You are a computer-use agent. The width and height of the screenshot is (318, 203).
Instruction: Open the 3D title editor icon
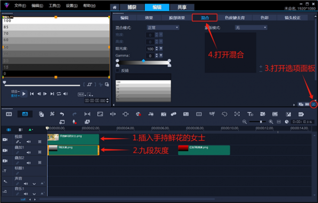click(250, 114)
